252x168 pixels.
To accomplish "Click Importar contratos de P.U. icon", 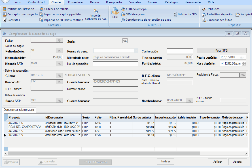I will tap(96, 11).
